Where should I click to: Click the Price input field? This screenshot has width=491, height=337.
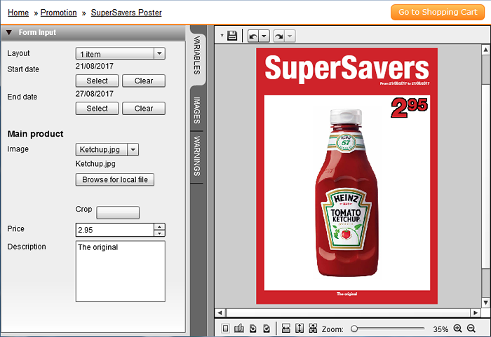(114, 230)
